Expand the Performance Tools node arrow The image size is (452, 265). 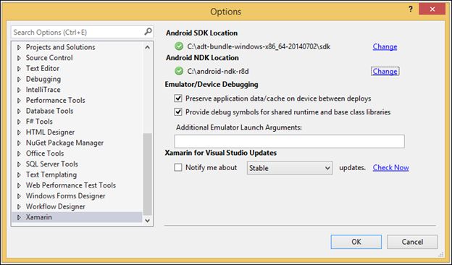19,101
